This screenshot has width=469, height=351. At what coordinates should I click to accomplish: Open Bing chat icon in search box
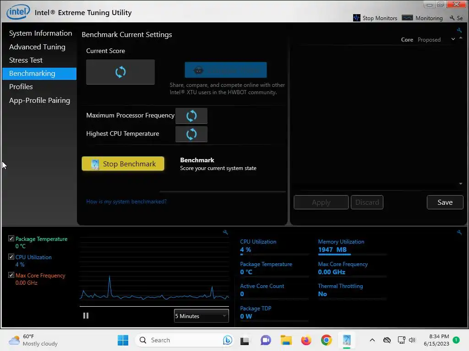point(227,340)
